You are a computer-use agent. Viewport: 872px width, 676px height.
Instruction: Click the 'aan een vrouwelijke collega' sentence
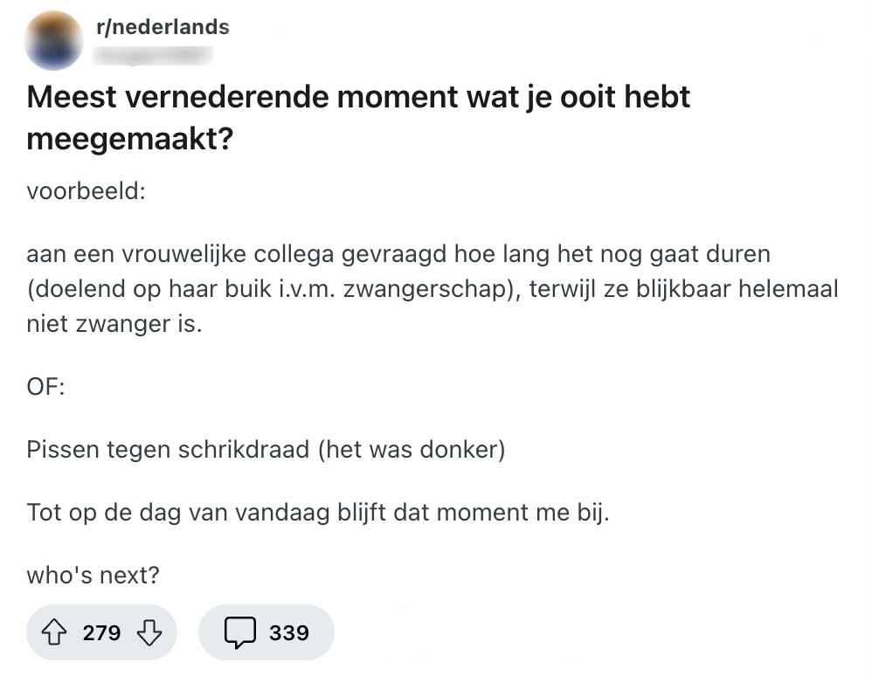coord(398,256)
